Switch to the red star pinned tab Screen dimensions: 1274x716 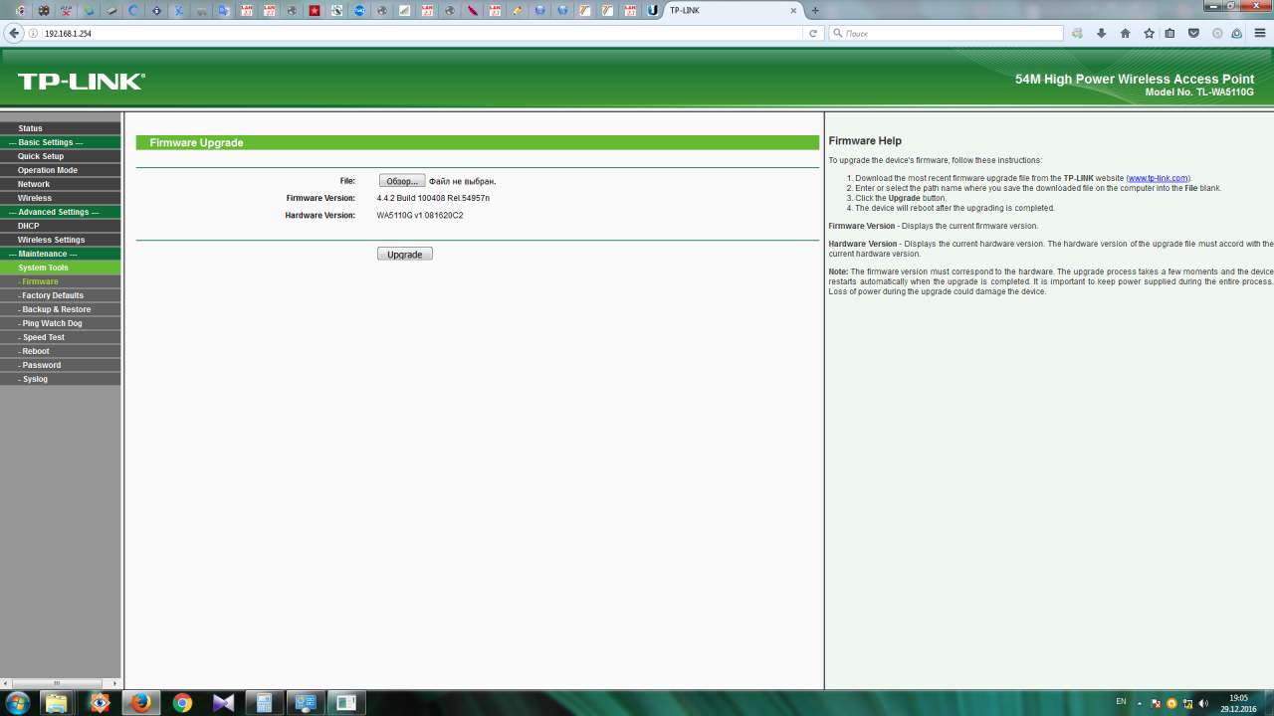pyautogui.click(x=315, y=10)
